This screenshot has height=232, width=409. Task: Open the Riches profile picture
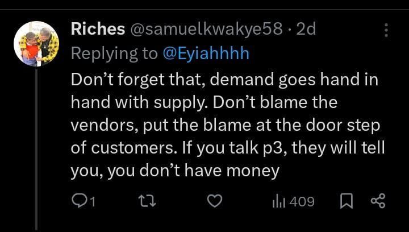[37, 42]
